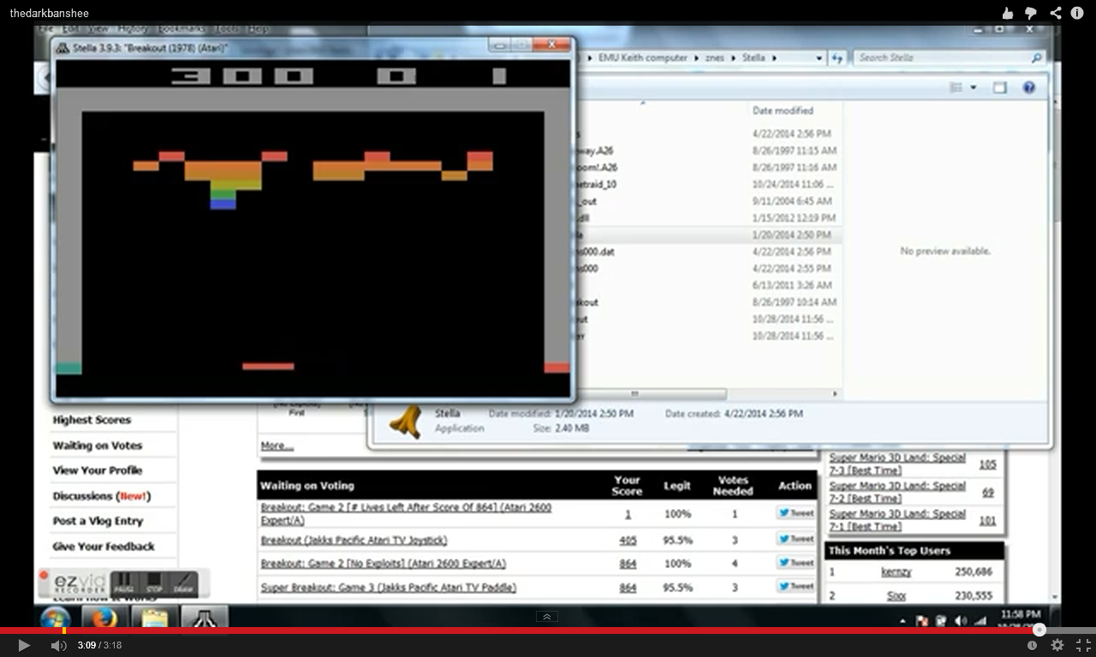Sort files by the Date modified column

click(x=783, y=110)
